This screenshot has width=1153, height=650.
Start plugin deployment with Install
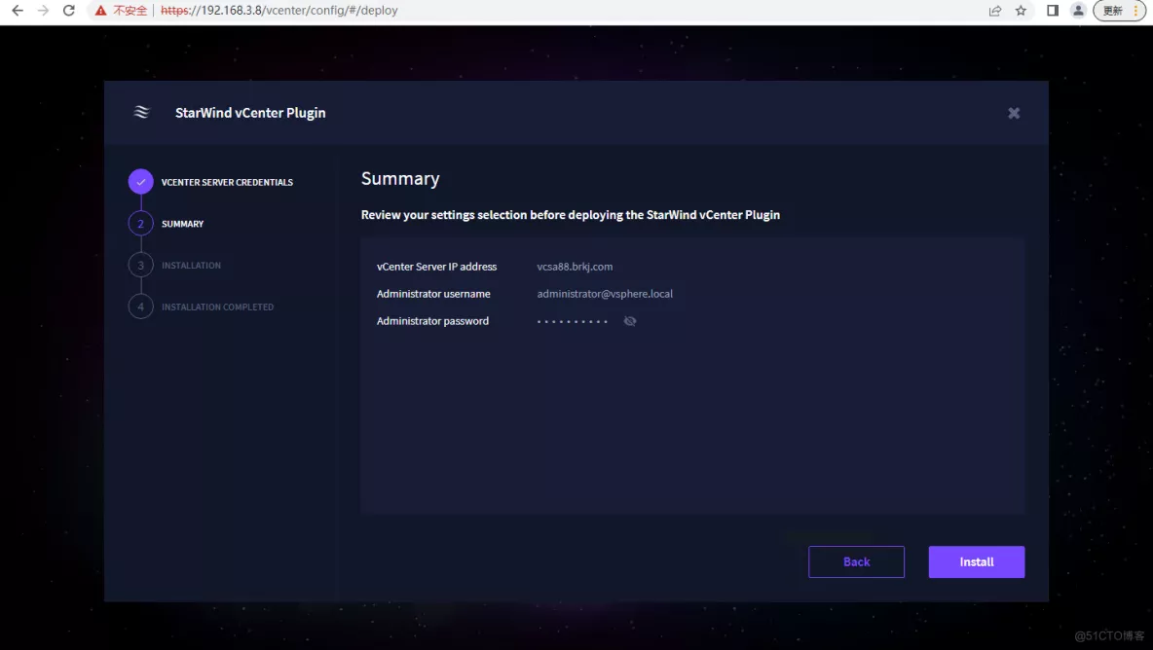coord(977,561)
